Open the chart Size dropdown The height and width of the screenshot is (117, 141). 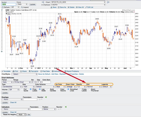[x=28, y=87]
